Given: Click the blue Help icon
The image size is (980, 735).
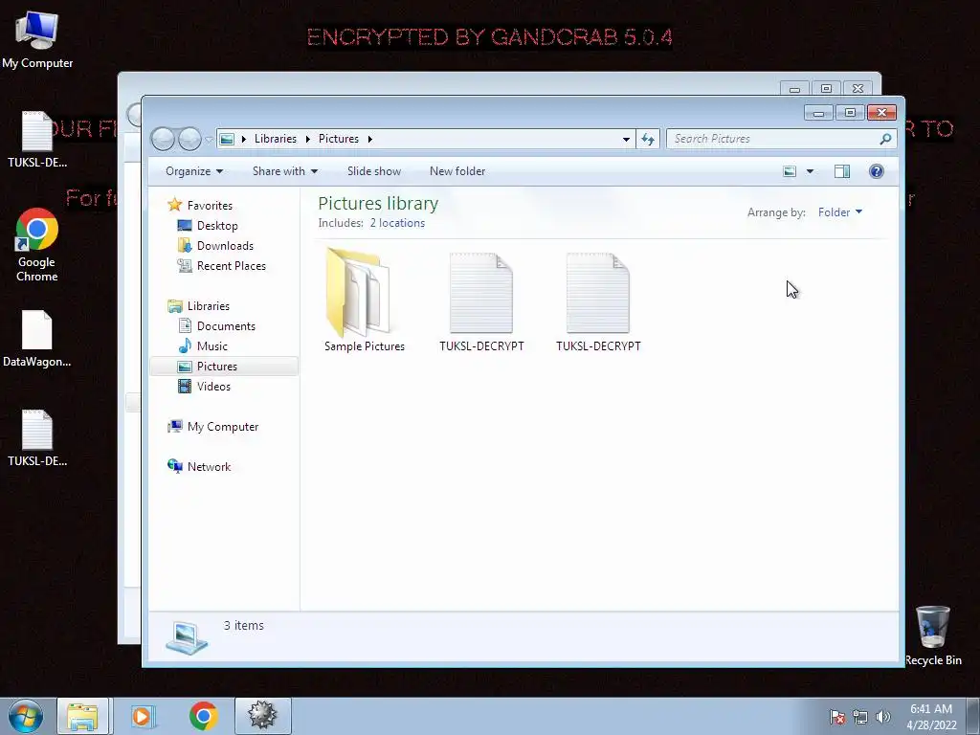Looking at the screenshot, I should (877, 171).
